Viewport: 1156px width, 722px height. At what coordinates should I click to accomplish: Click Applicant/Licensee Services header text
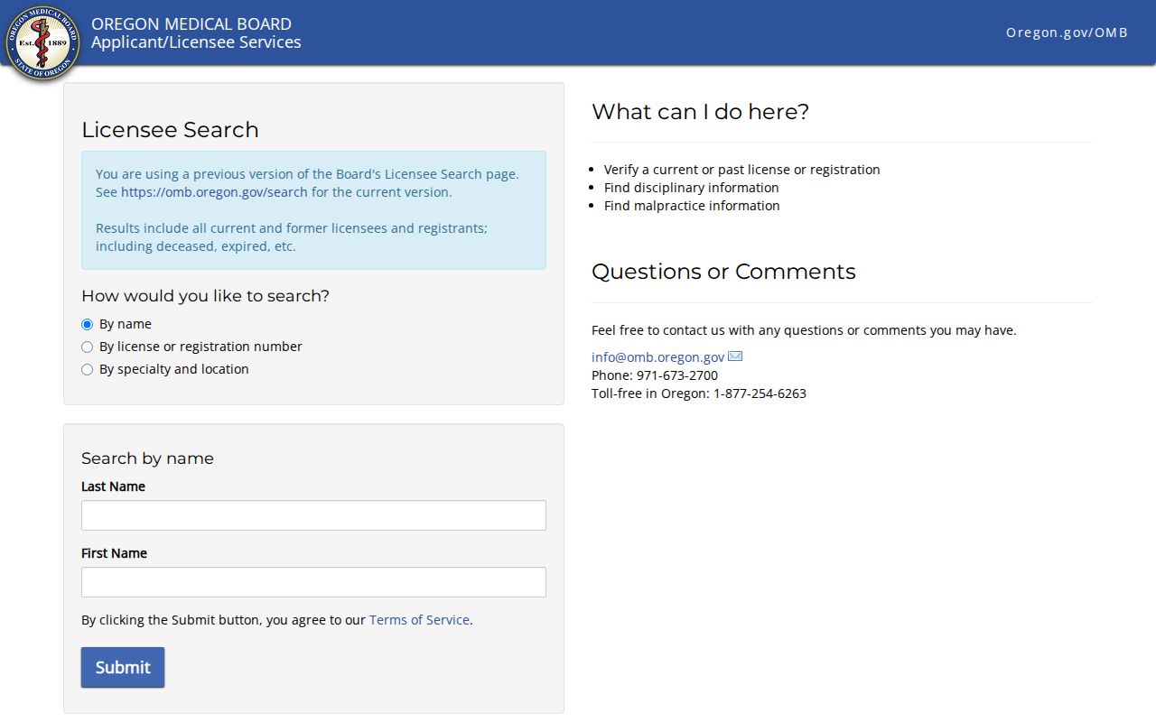pyautogui.click(x=196, y=42)
